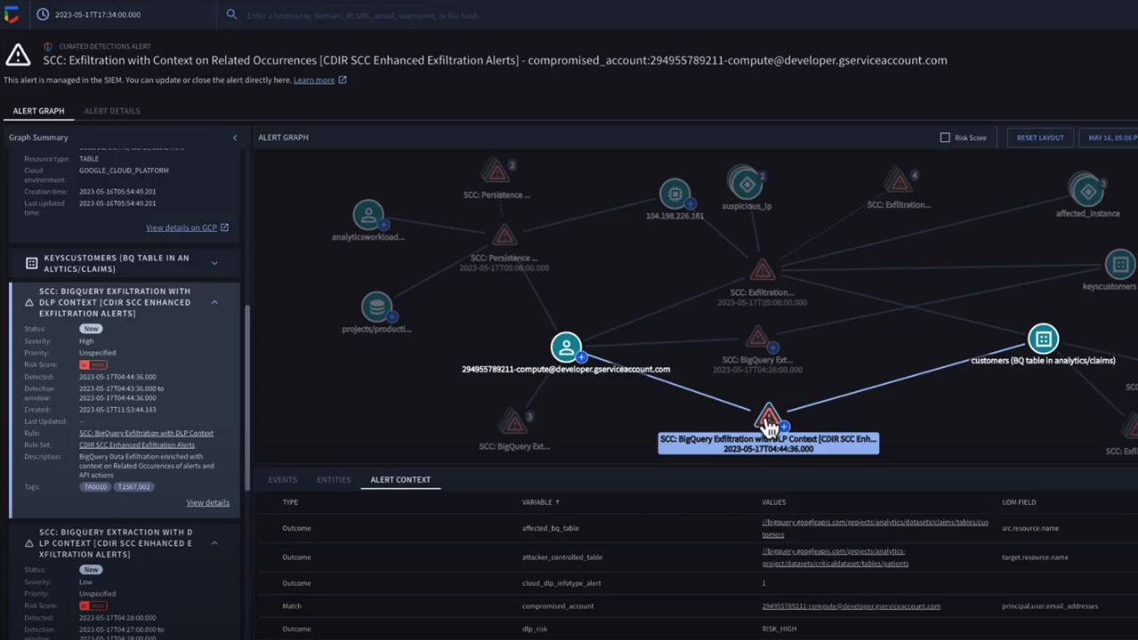Select the highlighted BigQuery Exfiltration alert node
Screen dimensions: 1138x640
769,418
